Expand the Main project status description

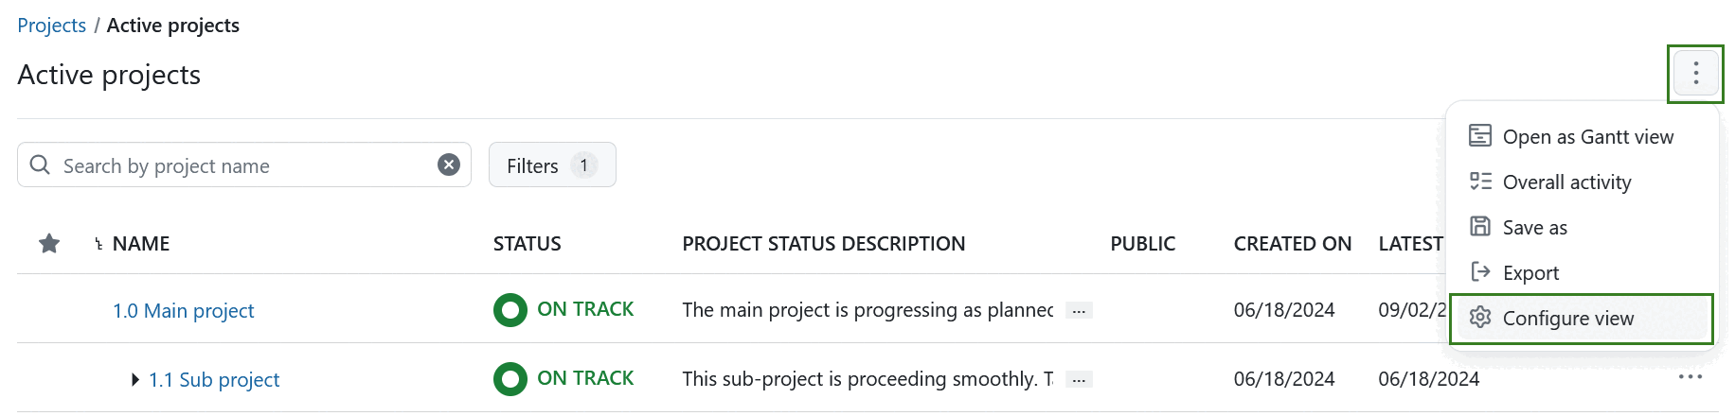pyautogui.click(x=1079, y=311)
